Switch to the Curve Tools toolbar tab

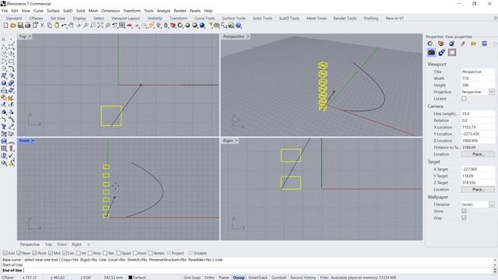pyautogui.click(x=205, y=18)
